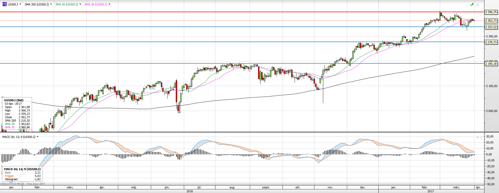Maximize the MACD indicator panel

478,137
